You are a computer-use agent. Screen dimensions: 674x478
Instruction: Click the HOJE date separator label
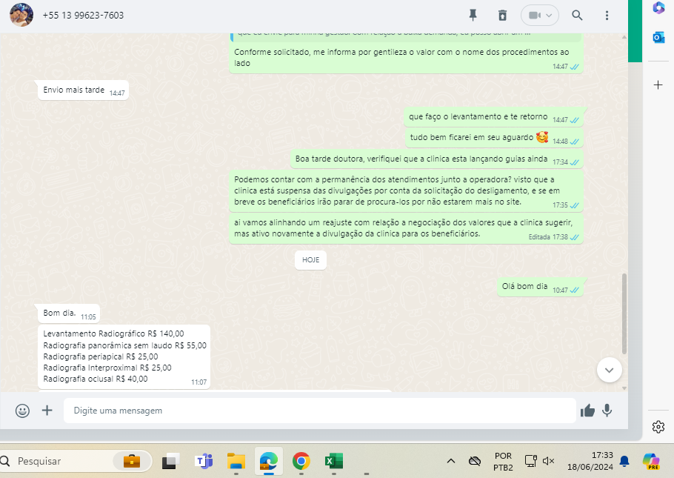point(310,260)
